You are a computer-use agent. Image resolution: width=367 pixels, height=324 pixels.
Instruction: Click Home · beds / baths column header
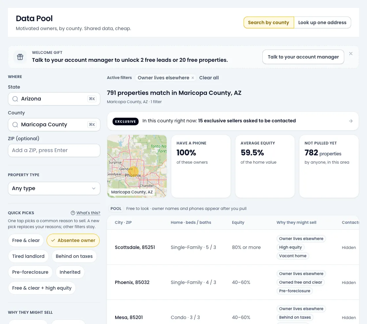pos(191,222)
